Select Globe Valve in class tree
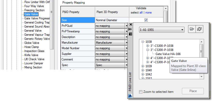 tap(32, 43)
